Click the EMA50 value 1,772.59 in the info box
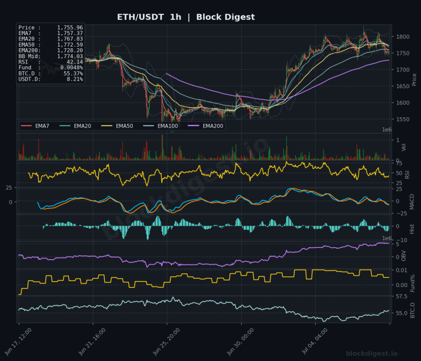 point(70,45)
